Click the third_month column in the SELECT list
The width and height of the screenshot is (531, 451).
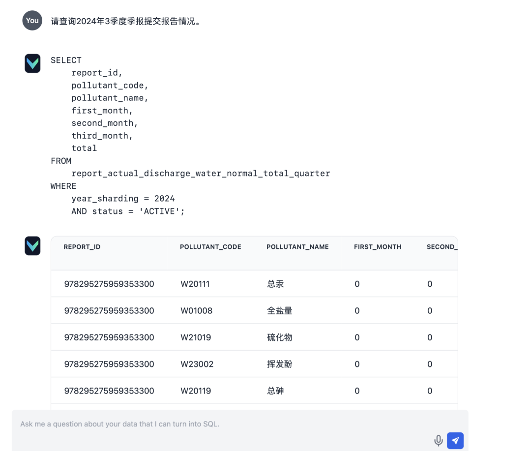pyautogui.click(x=102, y=136)
